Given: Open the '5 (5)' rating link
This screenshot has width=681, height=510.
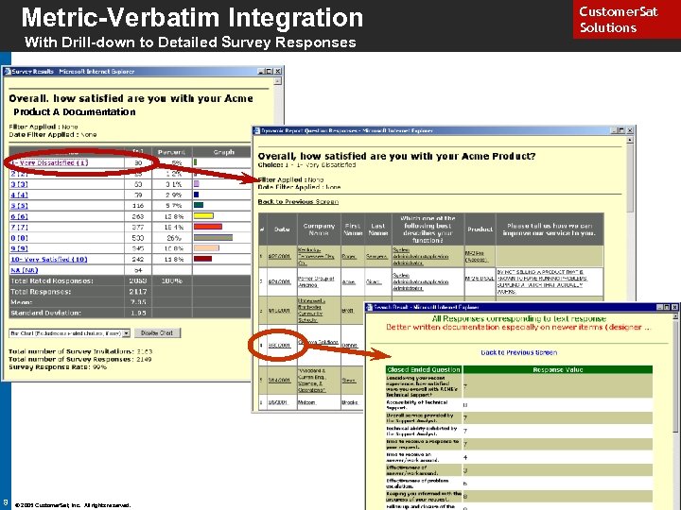Looking at the screenshot, I should pyautogui.click(x=19, y=206).
